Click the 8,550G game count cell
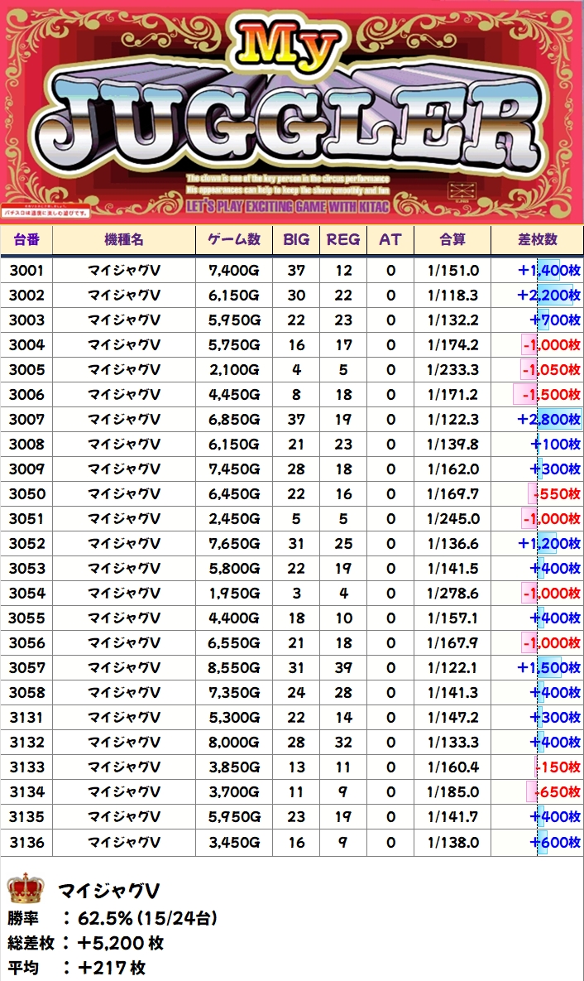This screenshot has width=584, height=981. coord(234,668)
